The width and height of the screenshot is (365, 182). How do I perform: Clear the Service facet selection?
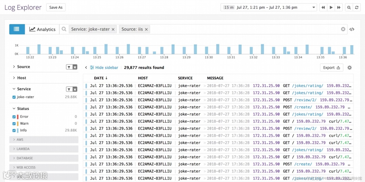point(75,89)
